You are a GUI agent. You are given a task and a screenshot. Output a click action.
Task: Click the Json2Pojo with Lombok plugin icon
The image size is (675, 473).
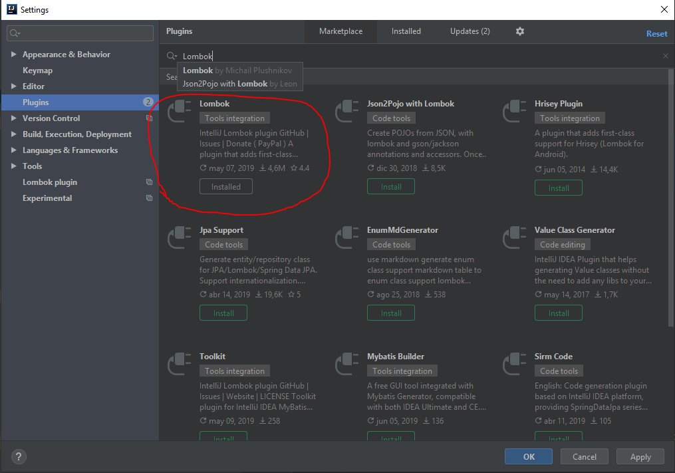coord(347,110)
